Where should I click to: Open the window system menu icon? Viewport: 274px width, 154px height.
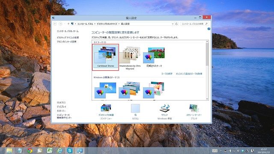(54, 18)
